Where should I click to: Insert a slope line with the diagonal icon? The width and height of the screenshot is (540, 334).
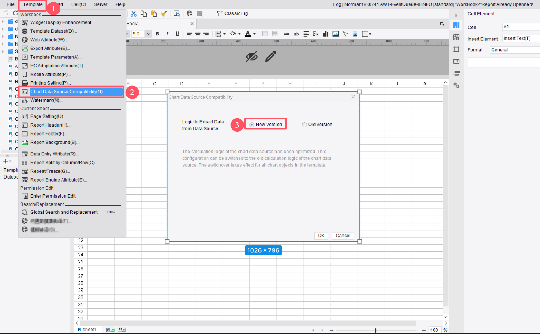[345, 34]
